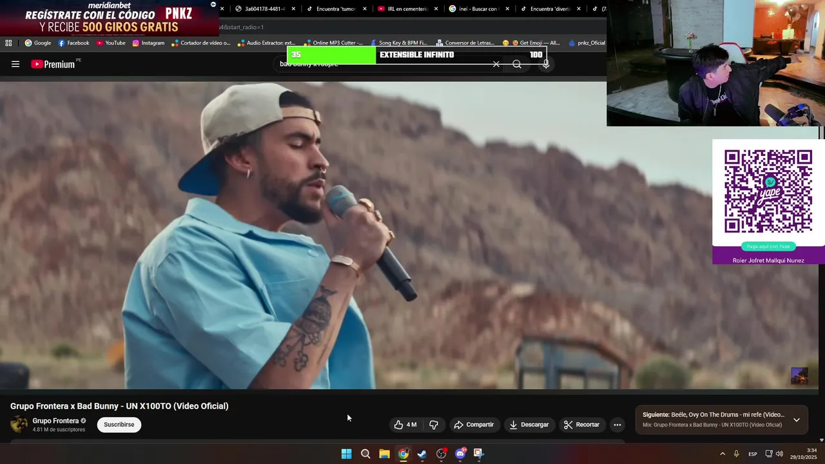The image size is (825, 464).
Task: Like the video with thumbs-up 4 M
Action: [x=405, y=425]
